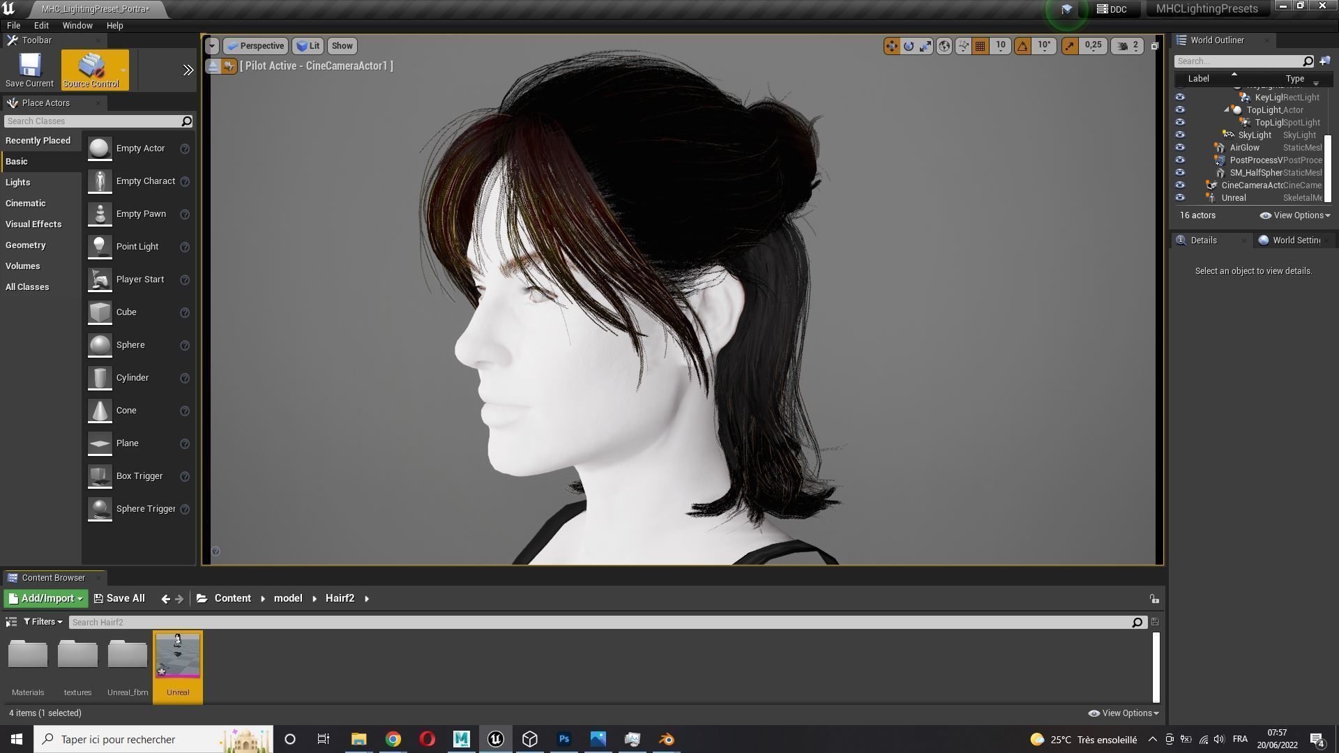Viewport: 1339px width, 753px height.
Task: Open rotation snap 10° dropdown
Action: [x=1044, y=46]
